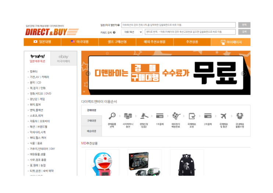Open the 자동차 | 오토바이 category
This screenshot has height=193, width=273.
[x=40, y=121]
